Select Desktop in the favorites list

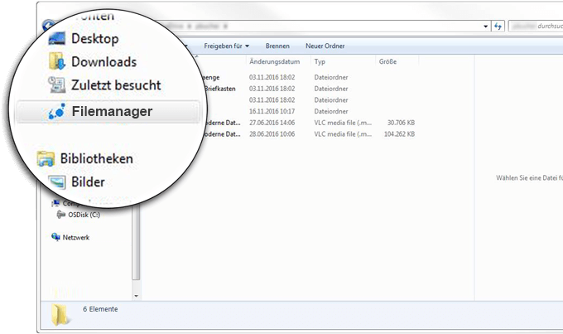click(x=94, y=38)
